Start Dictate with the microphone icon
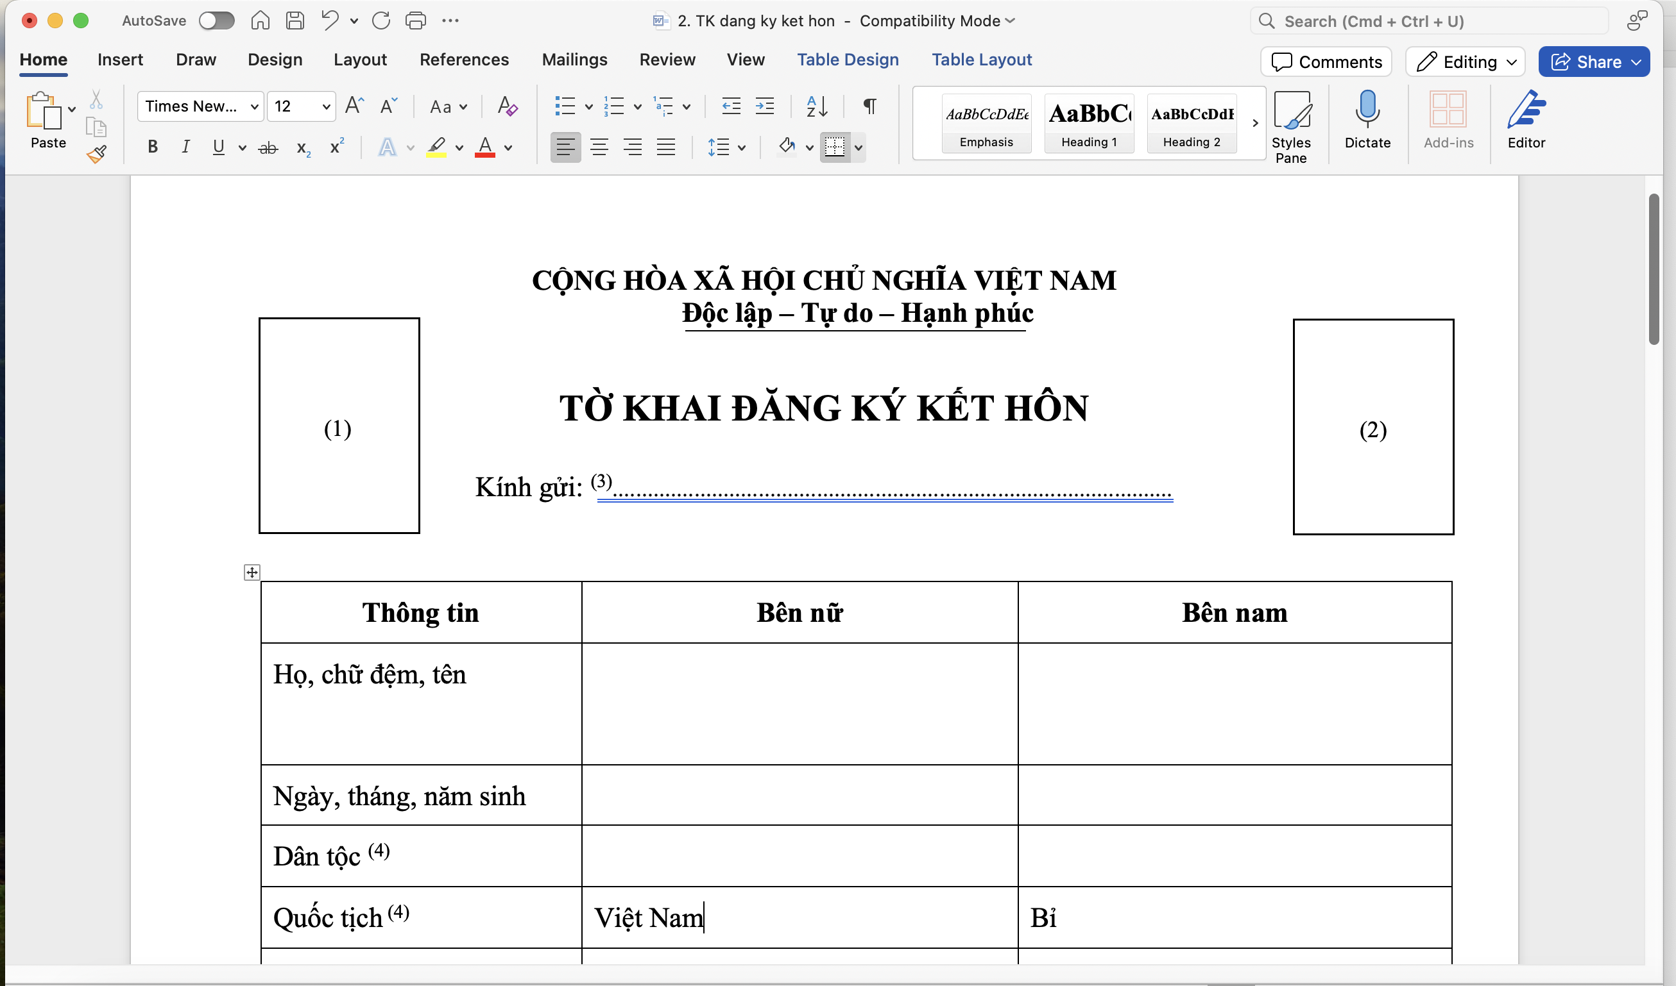 (x=1367, y=120)
